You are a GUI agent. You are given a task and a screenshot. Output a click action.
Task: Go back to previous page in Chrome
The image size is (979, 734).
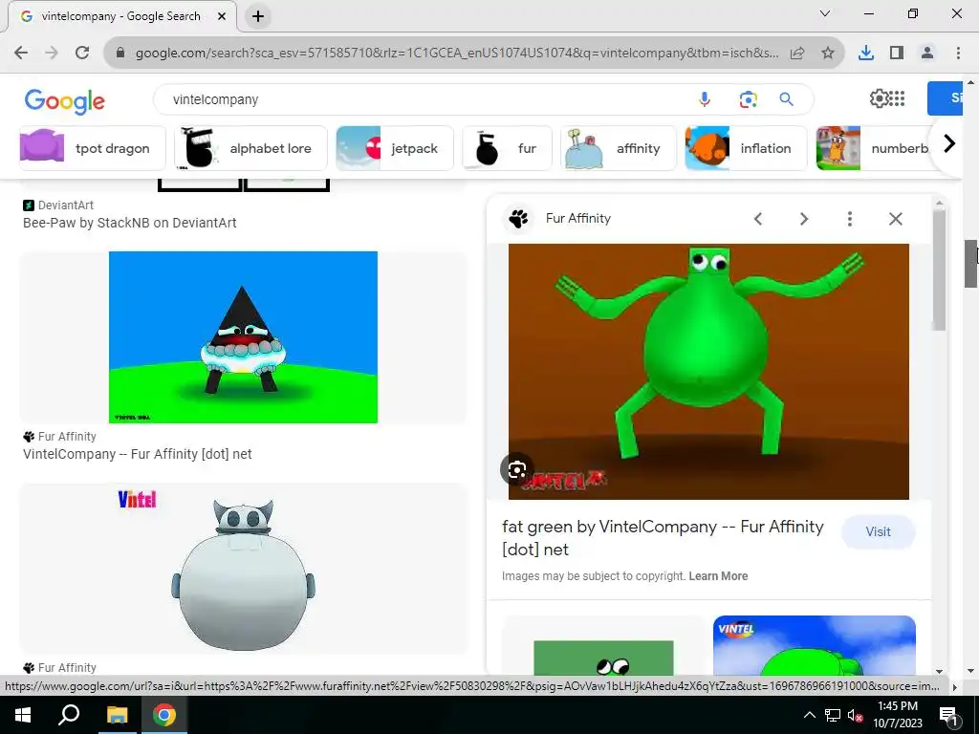click(x=21, y=54)
